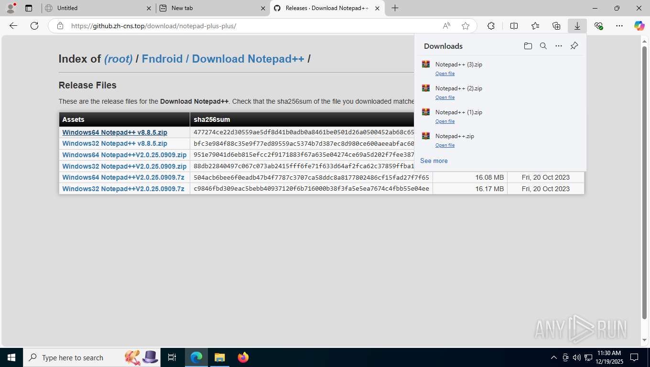Open Settings and more ellipsis

tap(619, 26)
